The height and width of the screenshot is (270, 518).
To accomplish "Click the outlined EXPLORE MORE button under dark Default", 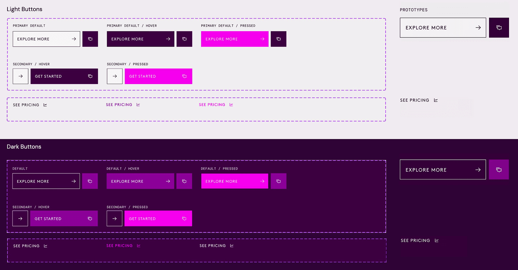I will point(46,181).
